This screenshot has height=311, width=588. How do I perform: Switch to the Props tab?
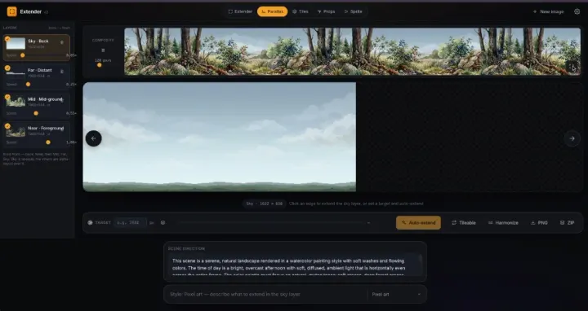[326, 11]
